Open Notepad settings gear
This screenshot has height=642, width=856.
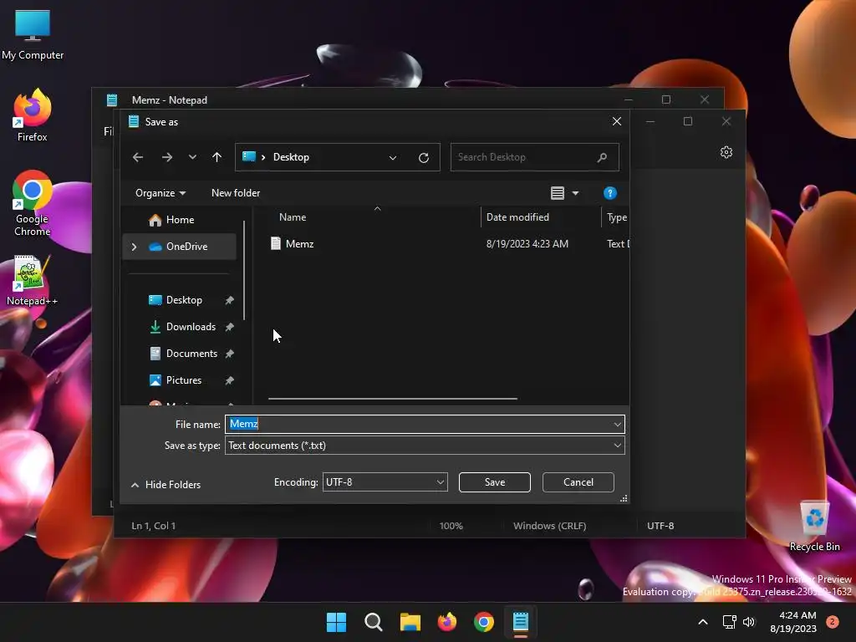pos(726,152)
